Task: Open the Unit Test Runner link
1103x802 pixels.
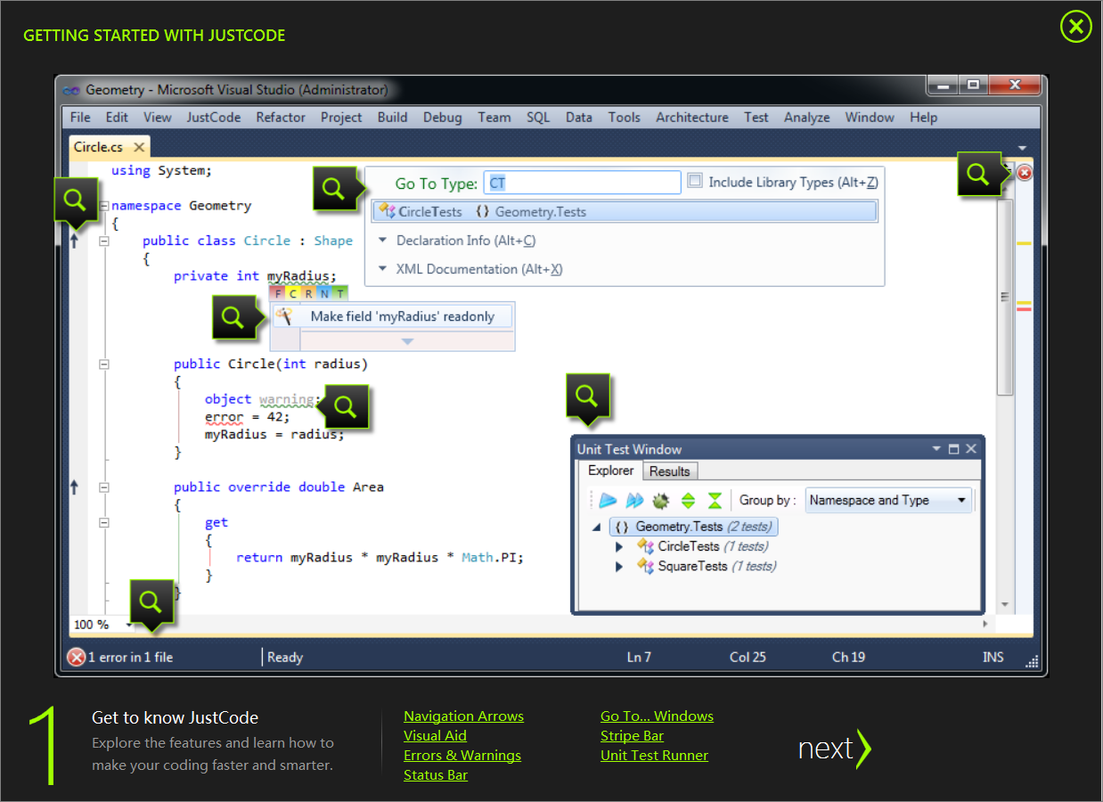Action: [x=654, y=756]
